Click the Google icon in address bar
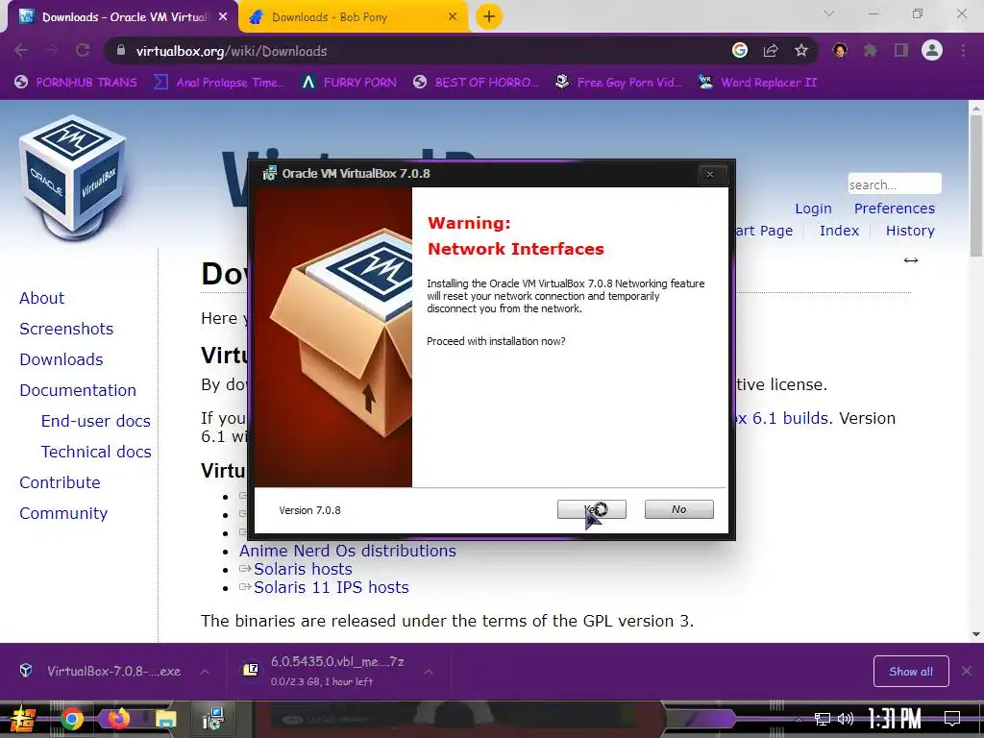 pos(740,50)
